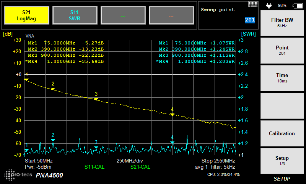Enable the fourth trace with orange dash
Viewport: 306px width, 184px height.
pos(171,15)
